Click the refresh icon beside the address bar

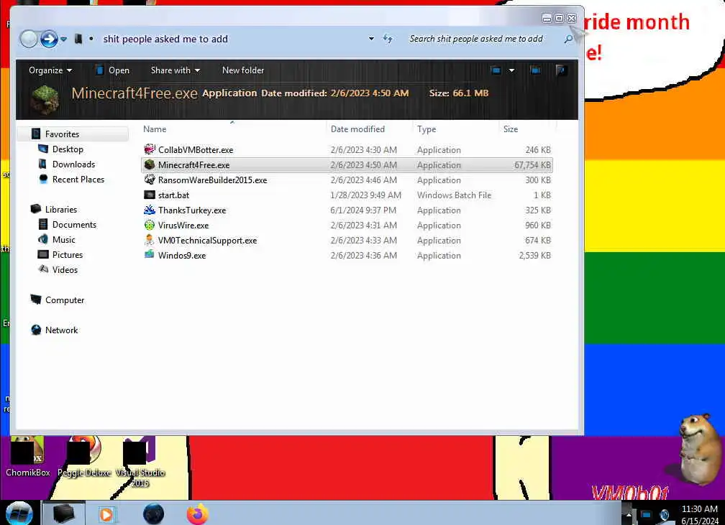pos(388,39)
